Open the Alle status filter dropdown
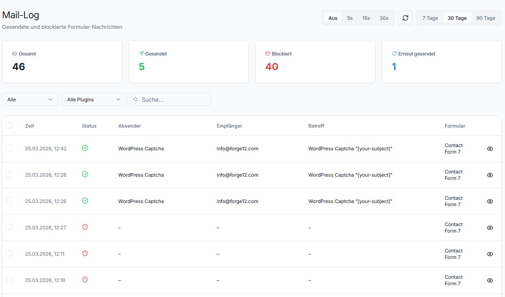The image size is (505, 297). pos(30,99)
